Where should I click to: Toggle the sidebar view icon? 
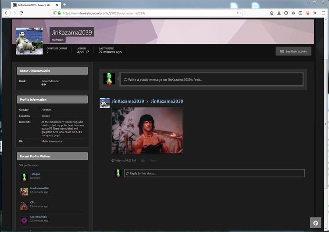(300, 13)
